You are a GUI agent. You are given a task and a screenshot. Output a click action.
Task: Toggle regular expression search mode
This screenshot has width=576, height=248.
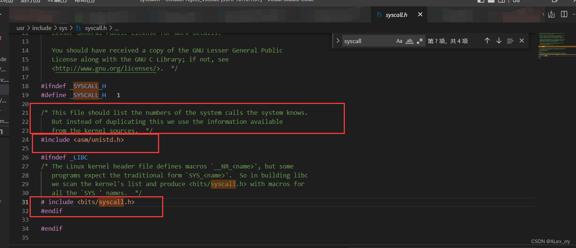[419, 41]
